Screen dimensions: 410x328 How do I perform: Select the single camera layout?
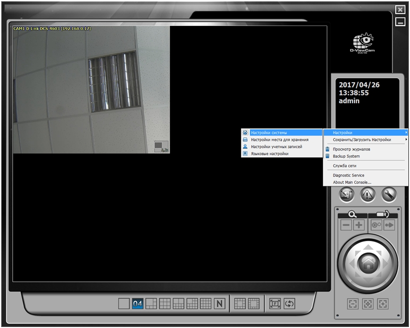pyautogui.click(x=124, y=304)
